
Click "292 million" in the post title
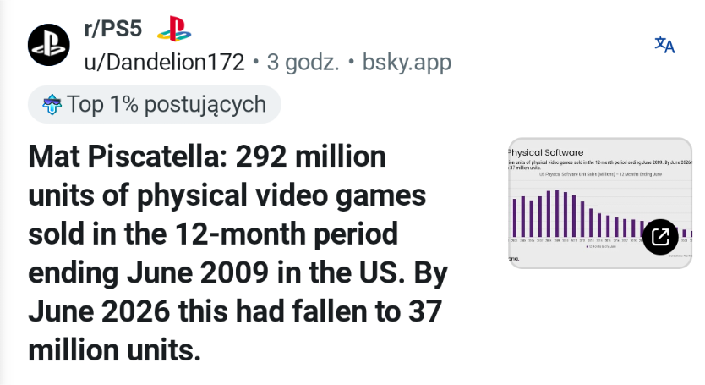coord(311,157)
